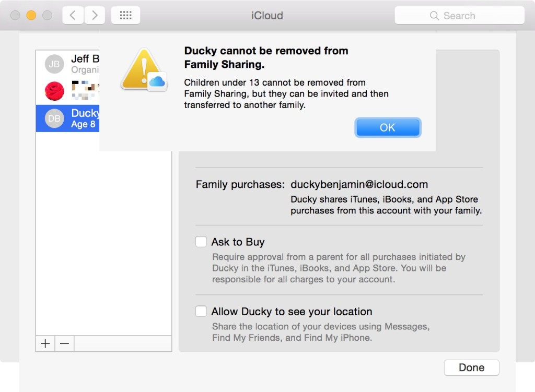Click the forward navigation arrow
Viewport: 535px width, 392px height.
pyautogui.click(x=95, y=15)
